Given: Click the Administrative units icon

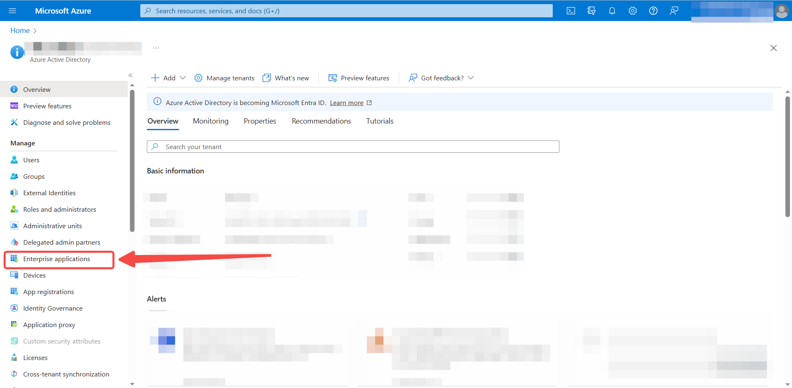Looking at the screenshot, I should (14, 226).
